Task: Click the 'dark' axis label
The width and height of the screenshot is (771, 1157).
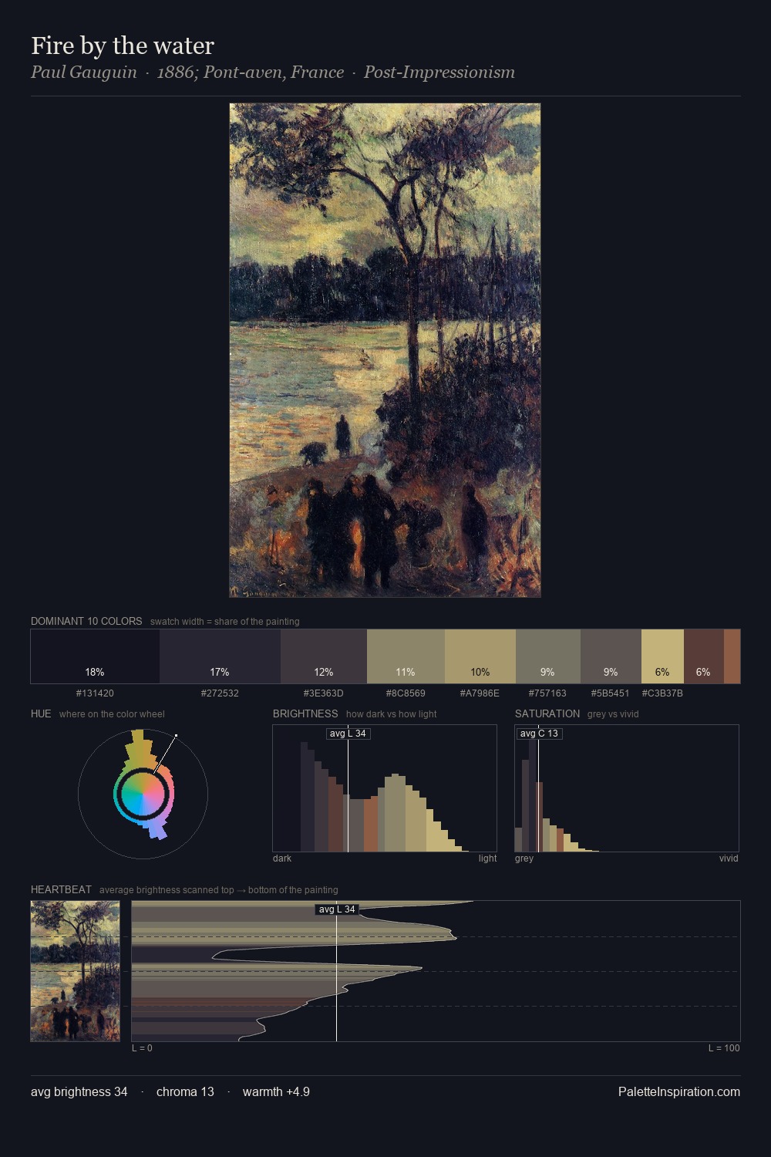Action: pyautogui.click(x=282, y=858)
